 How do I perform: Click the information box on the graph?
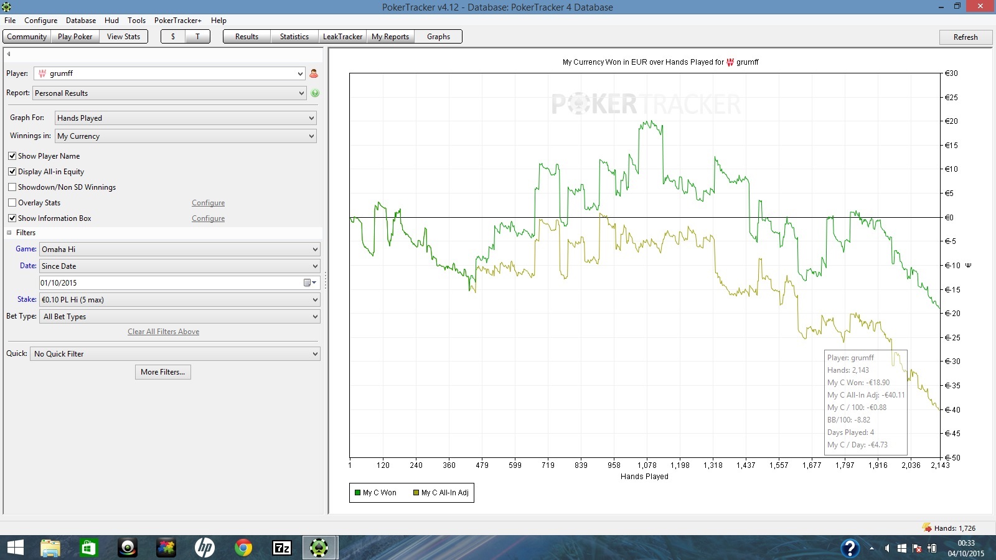pos(866,402)
